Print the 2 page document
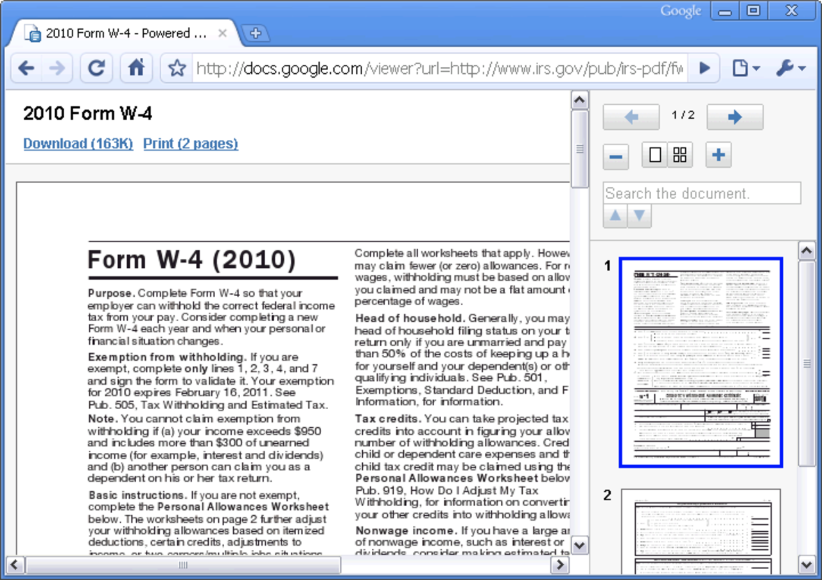The image size is (822, 580). [190, 143]
